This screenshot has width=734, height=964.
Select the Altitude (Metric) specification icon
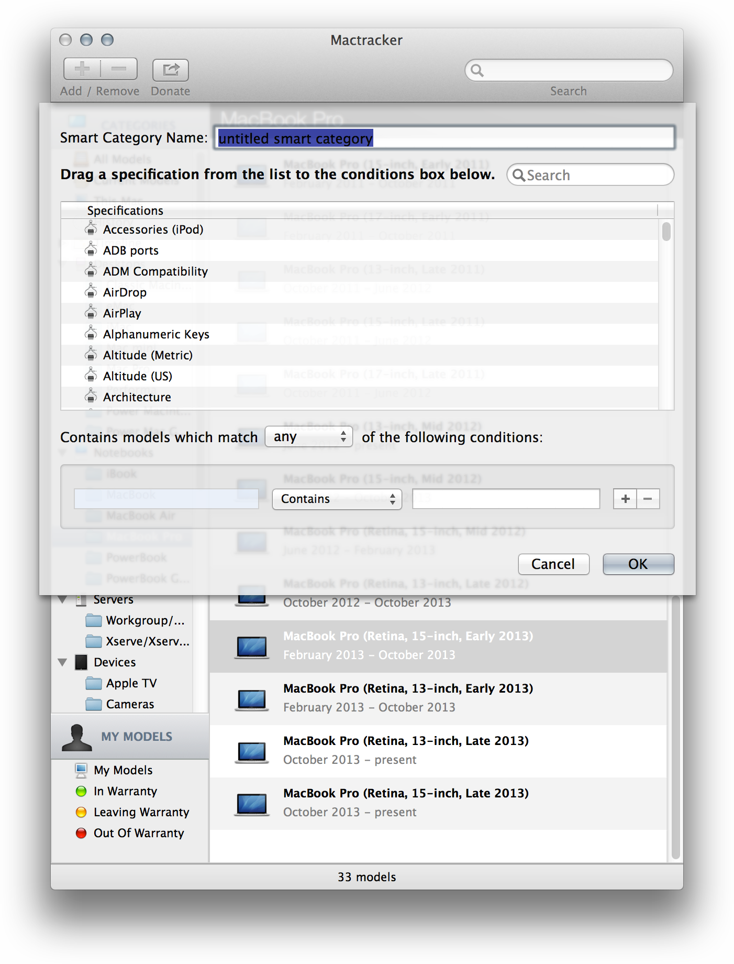pos(91,355)
